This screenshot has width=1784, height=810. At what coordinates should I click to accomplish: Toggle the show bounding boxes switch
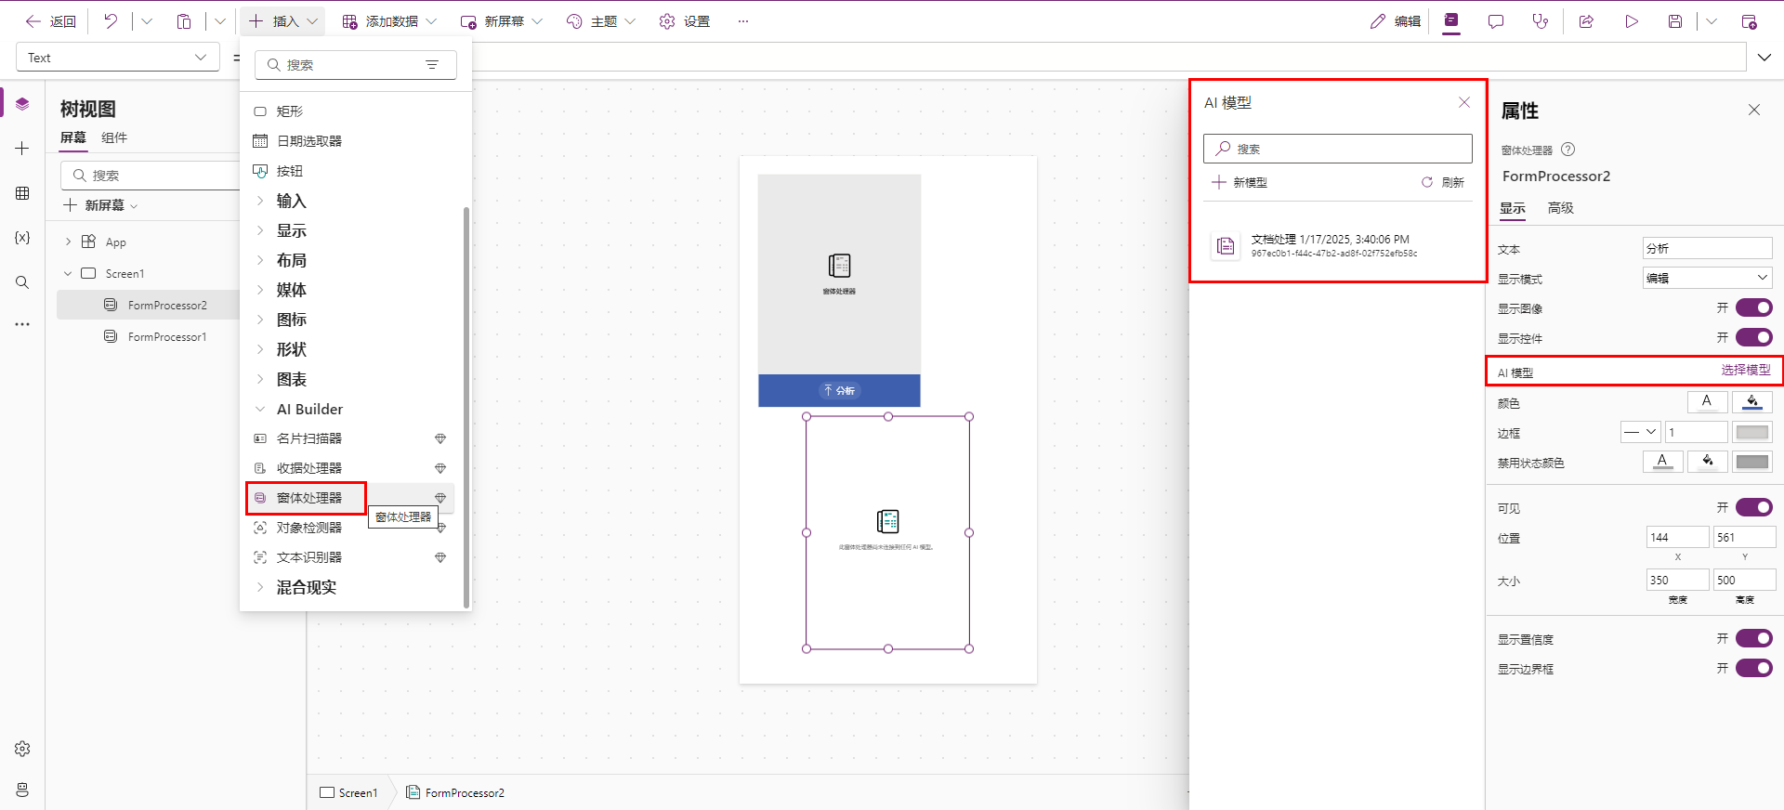pyautogui.click(x=1754, y=668)
